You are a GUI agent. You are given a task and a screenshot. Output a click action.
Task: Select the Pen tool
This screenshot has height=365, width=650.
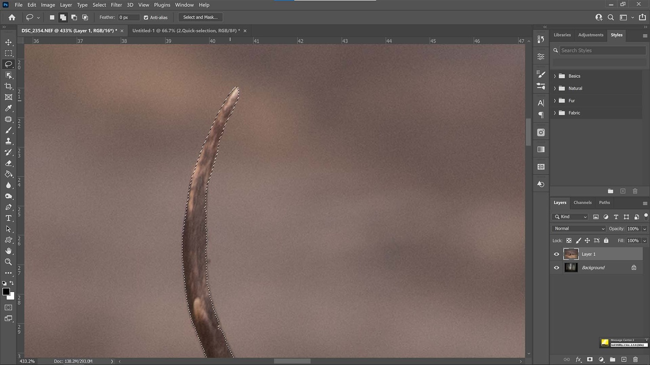[x=8, y=207]
